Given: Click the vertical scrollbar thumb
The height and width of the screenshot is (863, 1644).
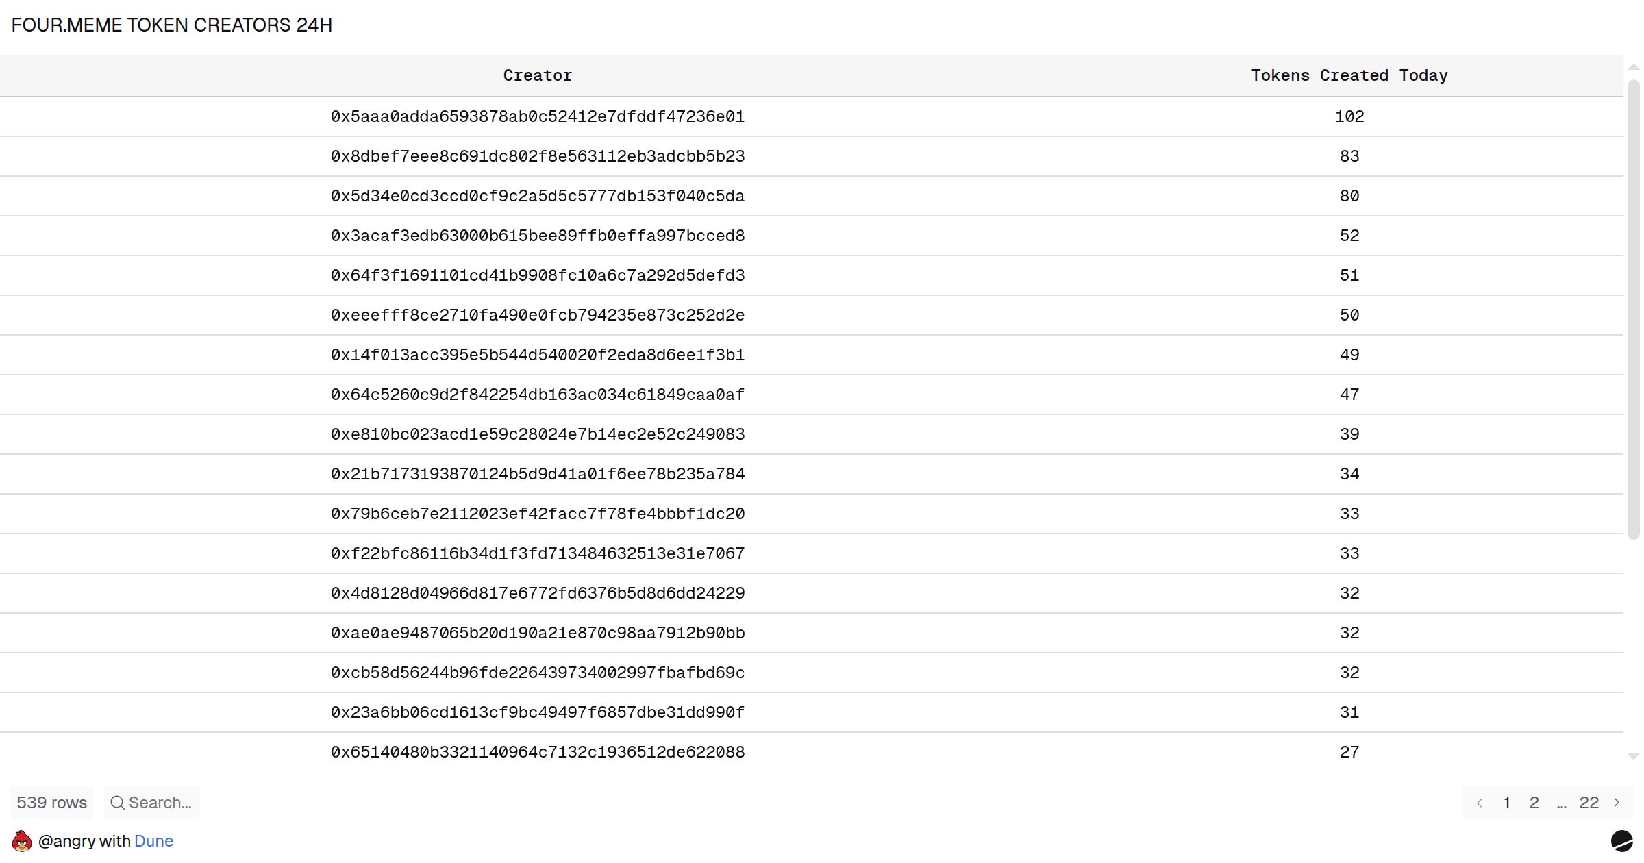Looking at the screenshot, I should (1634, 308).
